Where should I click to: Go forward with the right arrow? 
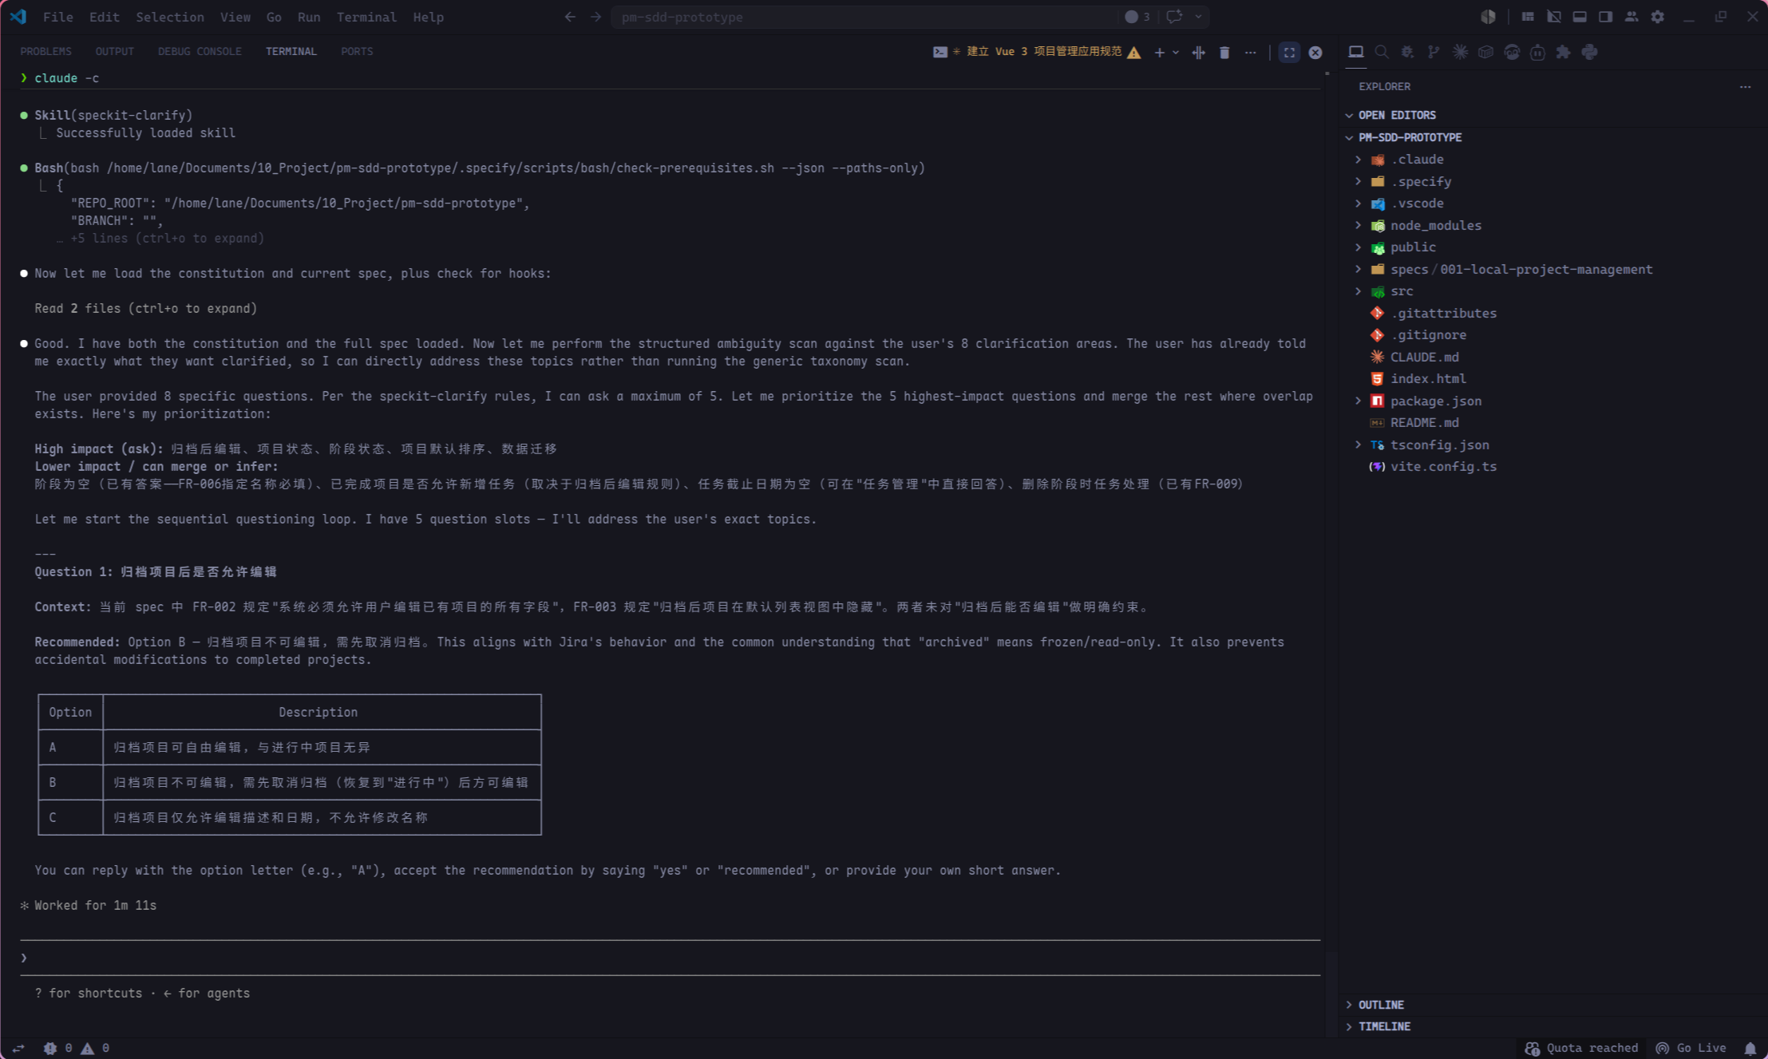click(595, 17)
